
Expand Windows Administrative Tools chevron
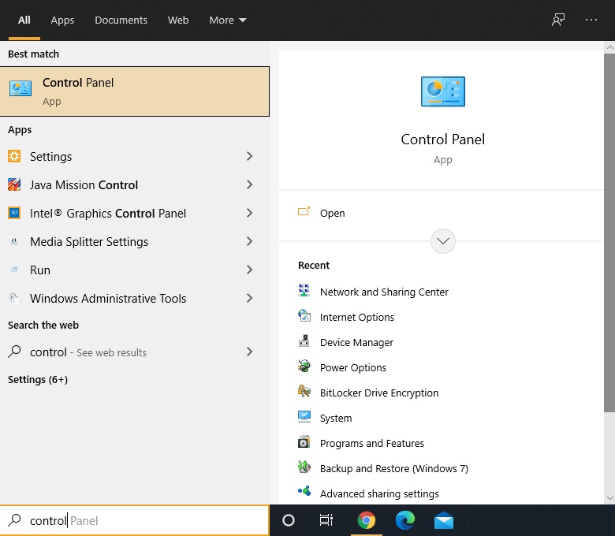pos(249,298)
